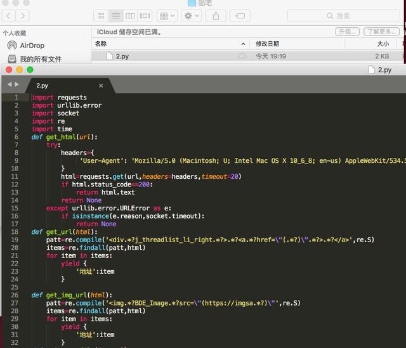Click line number 18 in gutter
This screenshot has width=406, height=348.
click(x=15, y=232)
